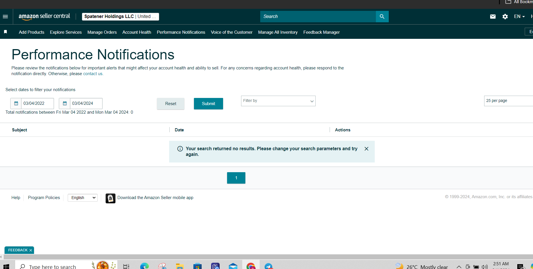This screenshot has width=533, height=269.
Task: Click Download the Amazon Seller mobile app
Action: 155,198
